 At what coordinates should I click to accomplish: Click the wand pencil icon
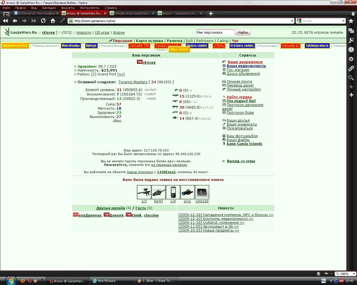tap(62, 21)
